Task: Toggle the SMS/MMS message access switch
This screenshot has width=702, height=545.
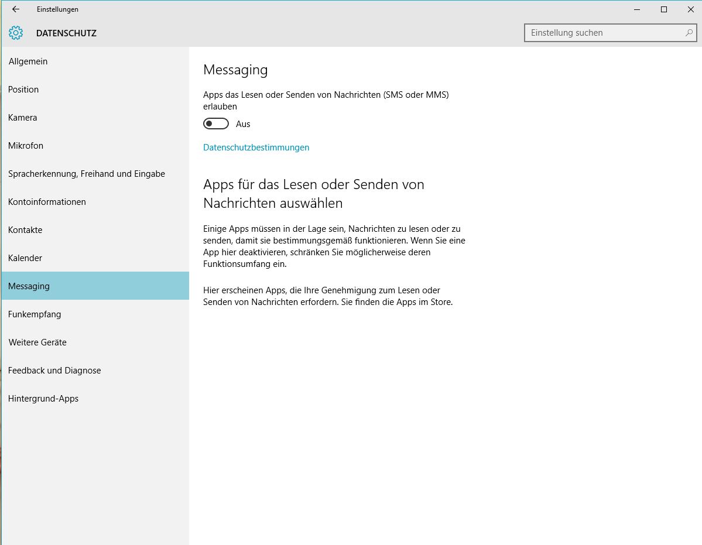Action: pos(216,124)
